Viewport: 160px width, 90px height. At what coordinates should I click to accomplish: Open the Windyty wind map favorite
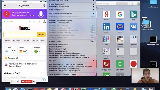[x=106, y=64]
